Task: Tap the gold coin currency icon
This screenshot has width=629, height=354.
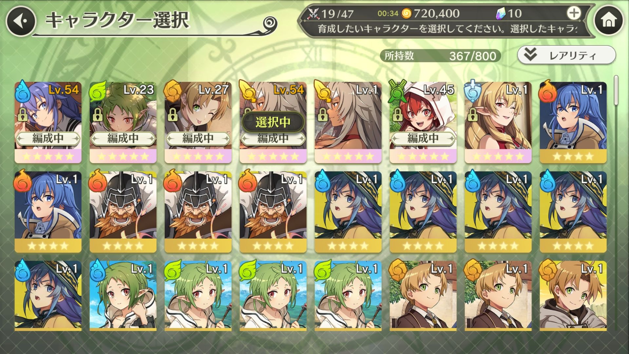Action: click(406, 13)
